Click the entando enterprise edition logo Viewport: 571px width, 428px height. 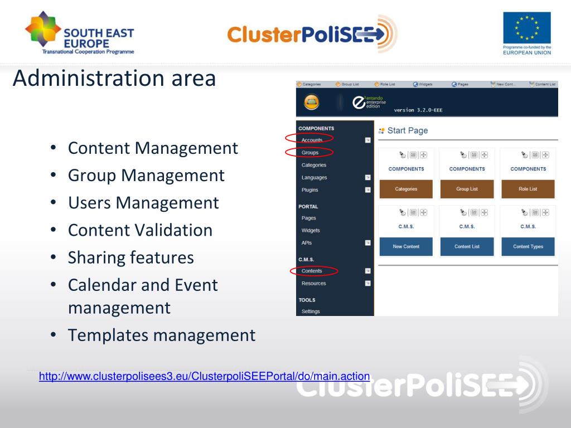coord(369,103)
